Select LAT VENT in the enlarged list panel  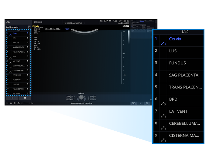(178, 111)
